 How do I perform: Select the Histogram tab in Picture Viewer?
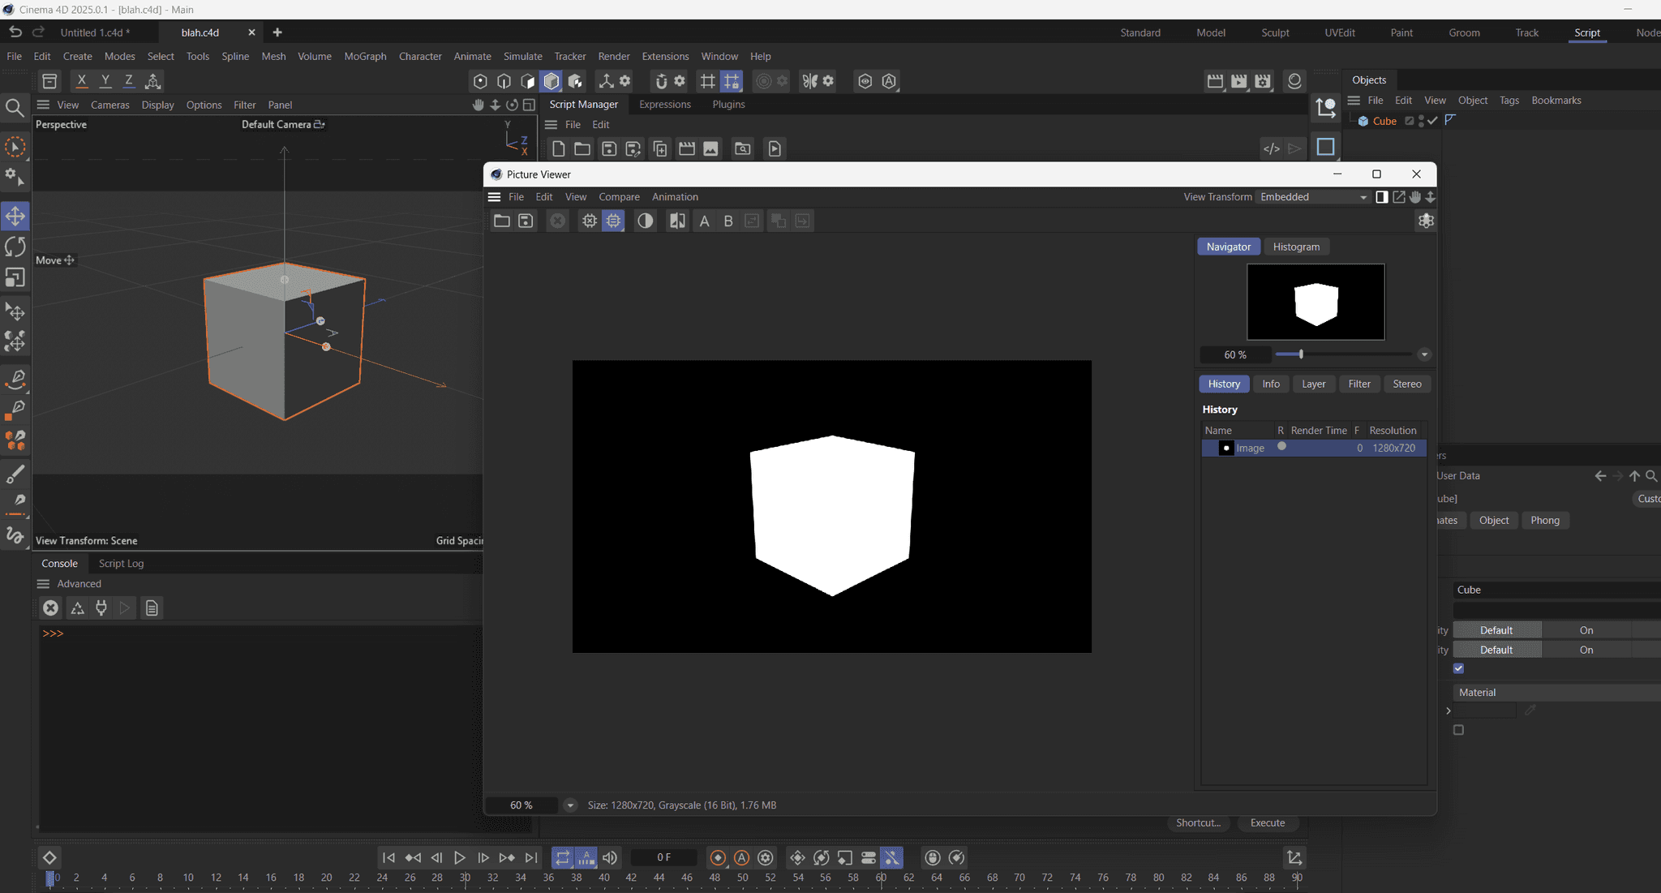[x=1296, y=247]
